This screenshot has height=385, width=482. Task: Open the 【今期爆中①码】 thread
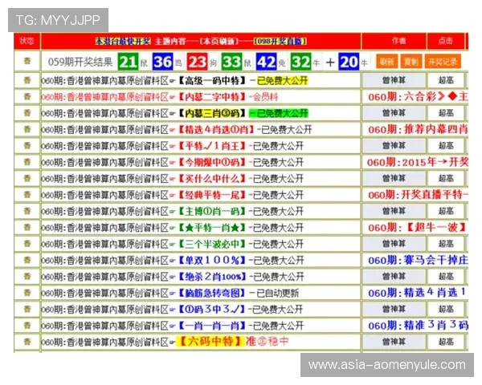click(x=173, y=162)
